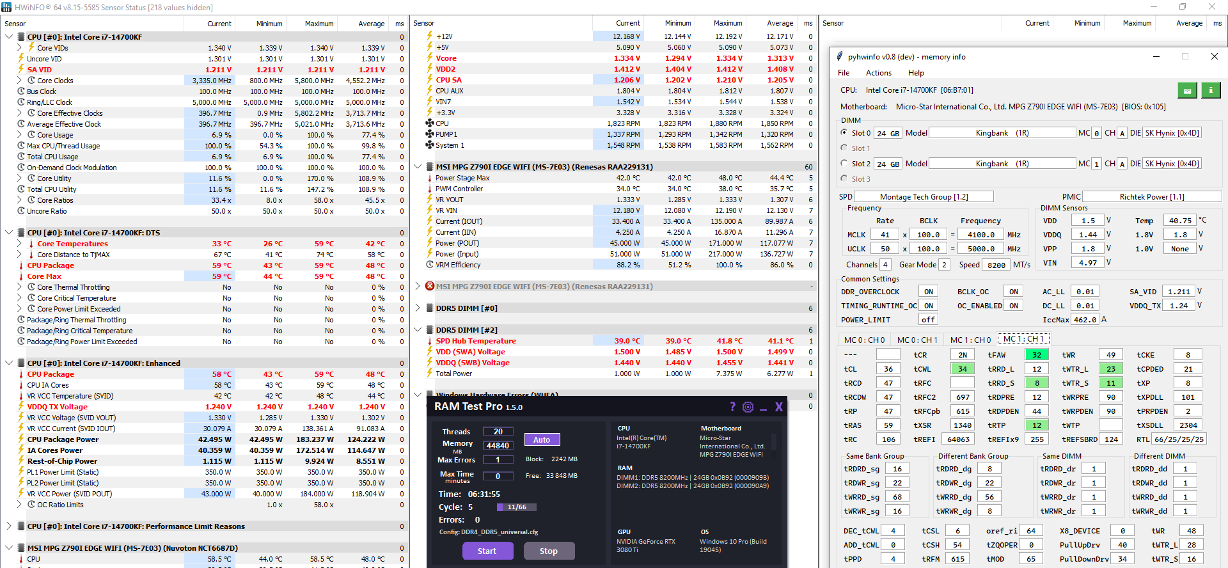Click the lightning icon beside Vcore
Viewport: 1228px width, 568px height.
pyautogui.click(x=430, y=58)
